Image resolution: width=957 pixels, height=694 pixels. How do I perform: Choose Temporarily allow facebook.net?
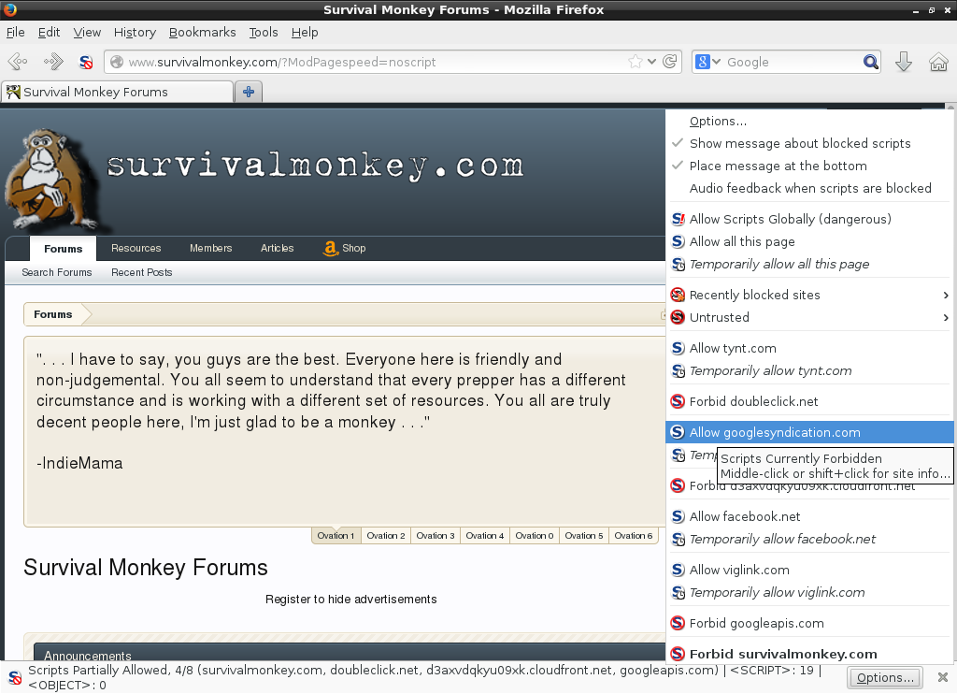[x=809, y=540]
